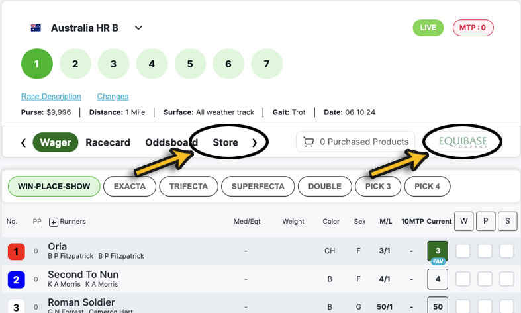Image resolution: width=521 pixels, height=313 pixels.
Task: Click the W column header button
Action: pos(464,221)
